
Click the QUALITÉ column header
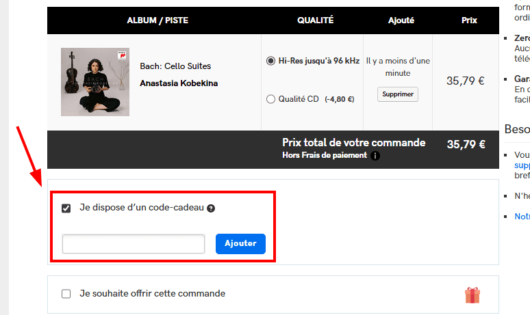[315, 20]
